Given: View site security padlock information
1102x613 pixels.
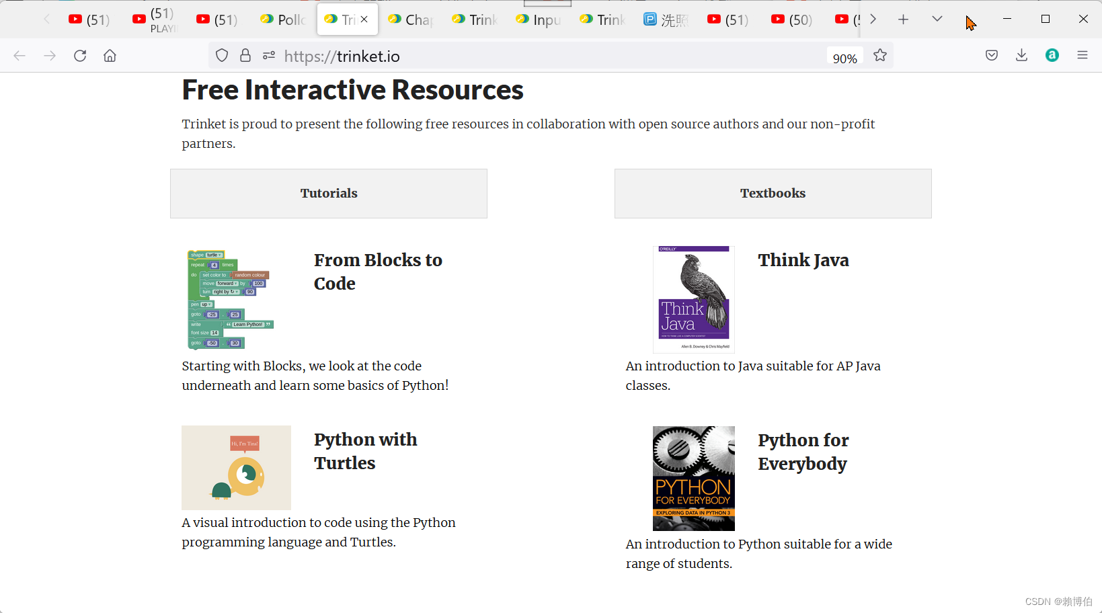Looking at the screenshot, I should tap(245, 56).
